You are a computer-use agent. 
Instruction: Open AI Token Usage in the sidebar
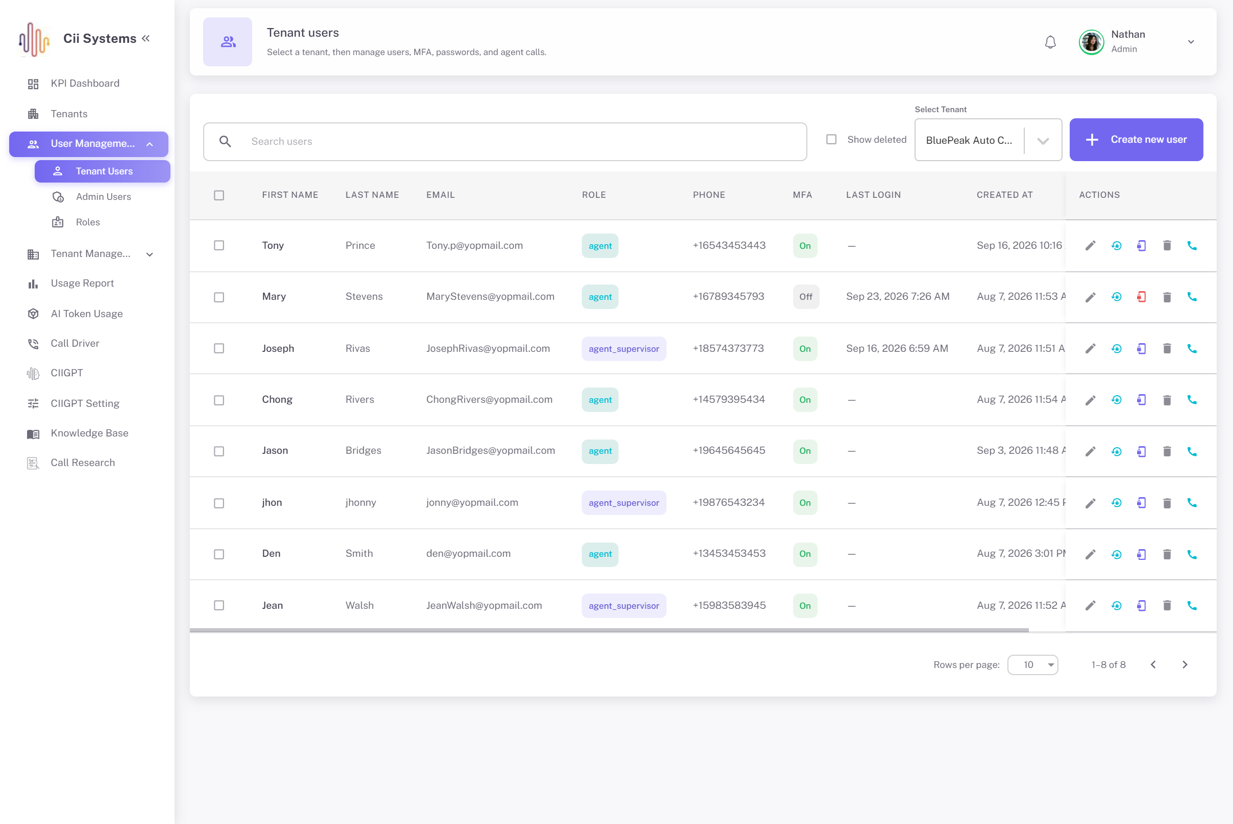click(x=88, y=314)
